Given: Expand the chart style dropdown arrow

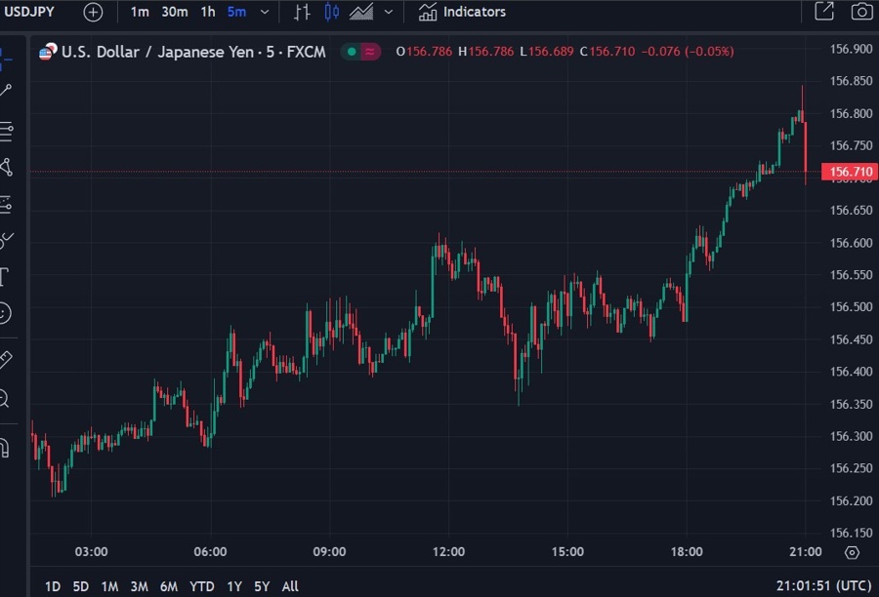Looking at the screenshot, I should point(389,12).
